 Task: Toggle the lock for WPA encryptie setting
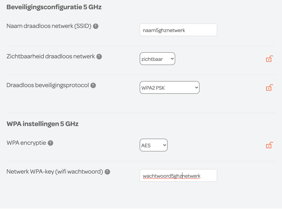click(269, 145)
